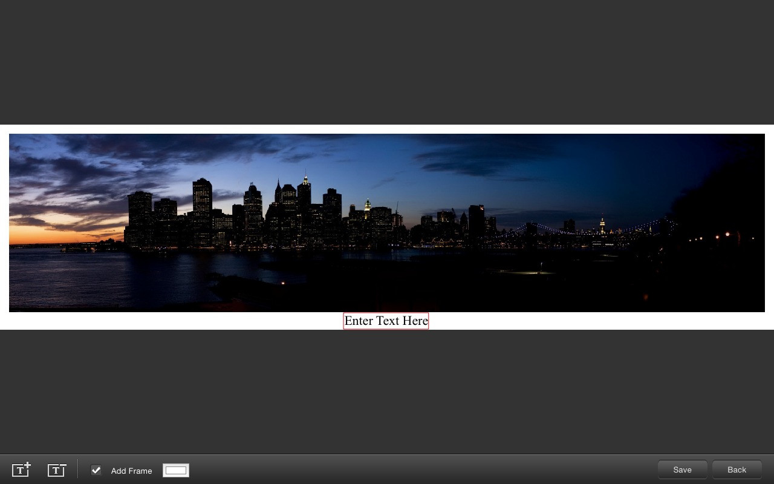Click the Save button
774x484 pixels.
pos(682,469)
